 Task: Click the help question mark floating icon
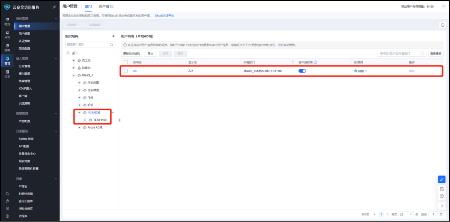tap(442, 196)
